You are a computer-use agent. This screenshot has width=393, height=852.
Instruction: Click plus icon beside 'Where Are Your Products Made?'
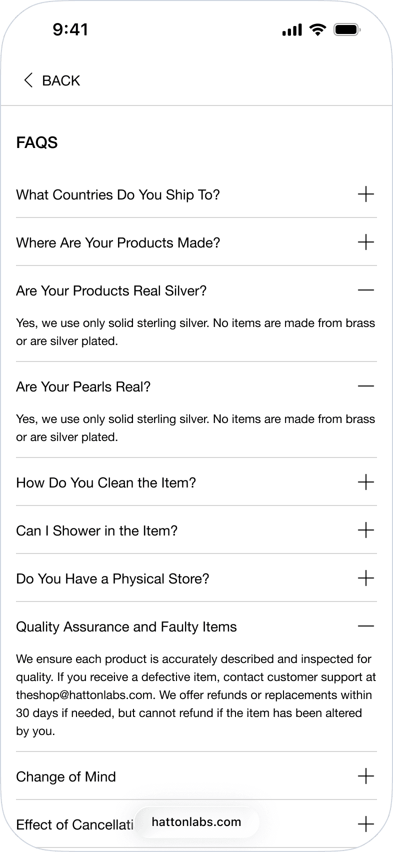click(366, 242)
